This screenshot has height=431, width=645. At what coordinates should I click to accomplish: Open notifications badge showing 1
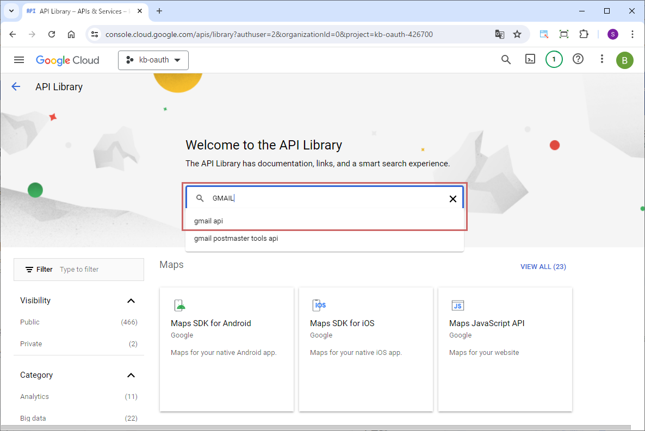554,60
